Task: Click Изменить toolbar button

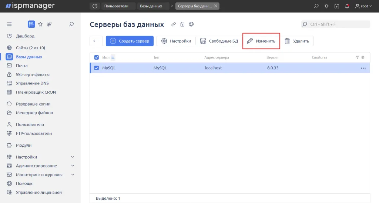Action: tap(261, 41)
